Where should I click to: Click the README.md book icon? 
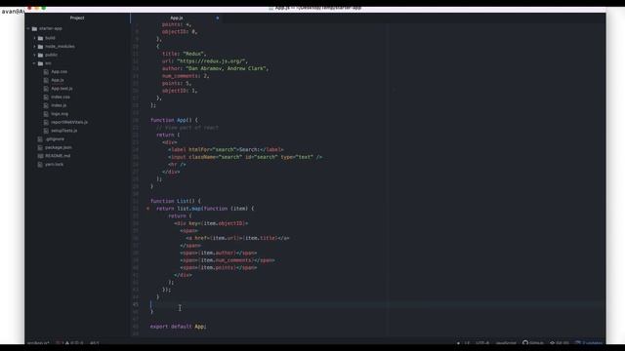(x=40, y=156)
